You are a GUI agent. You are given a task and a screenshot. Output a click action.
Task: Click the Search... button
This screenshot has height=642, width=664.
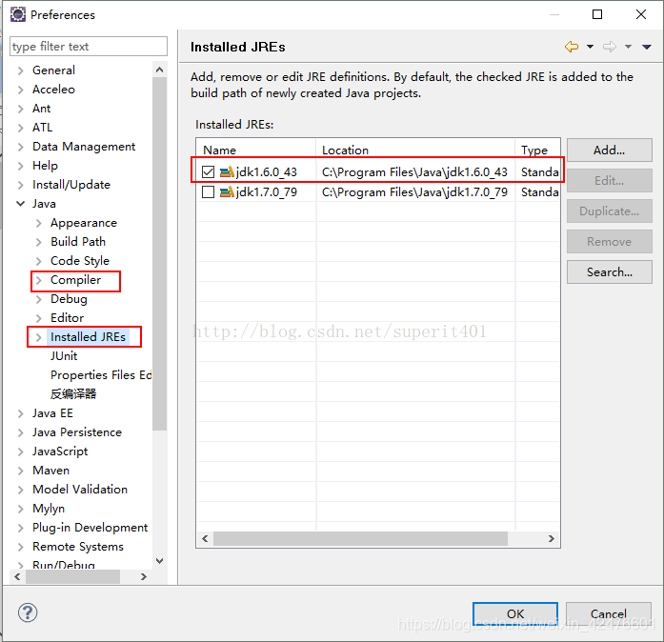click(609, 271)
